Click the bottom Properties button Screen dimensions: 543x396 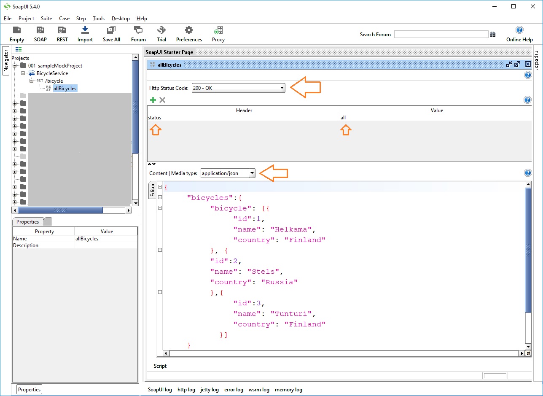30,390
